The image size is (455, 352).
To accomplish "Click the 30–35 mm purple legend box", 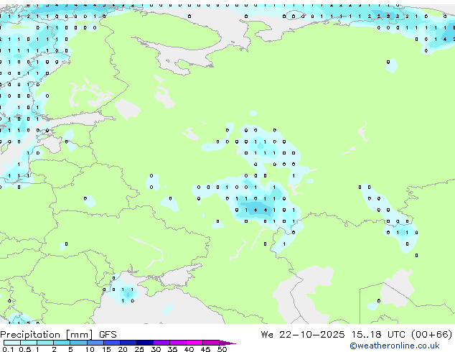I will click(x=161, y=343).
